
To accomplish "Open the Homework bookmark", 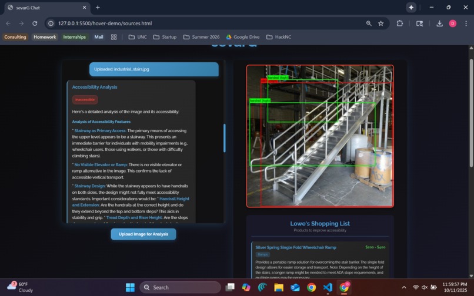I will [x=45, y=37].
